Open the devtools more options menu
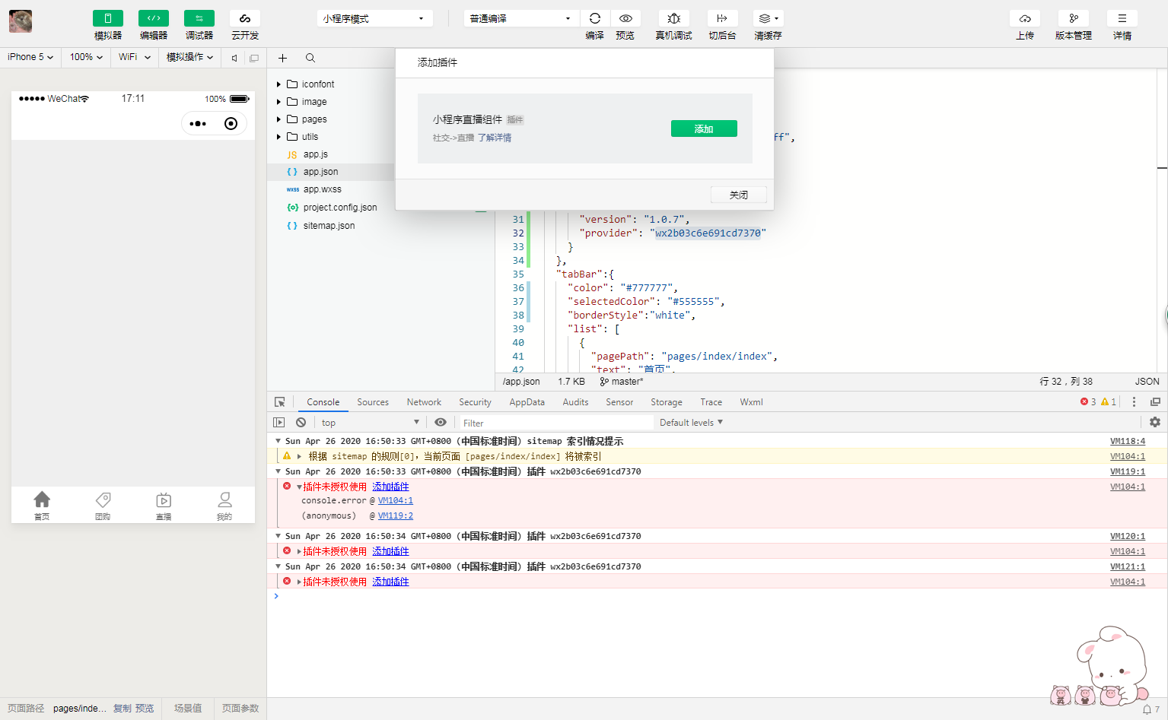 [x=1134, y=402]
